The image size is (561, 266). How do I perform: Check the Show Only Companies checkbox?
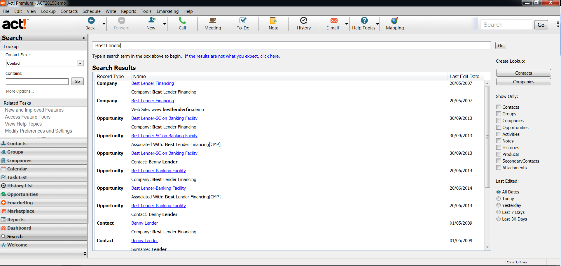coord(499,120)
